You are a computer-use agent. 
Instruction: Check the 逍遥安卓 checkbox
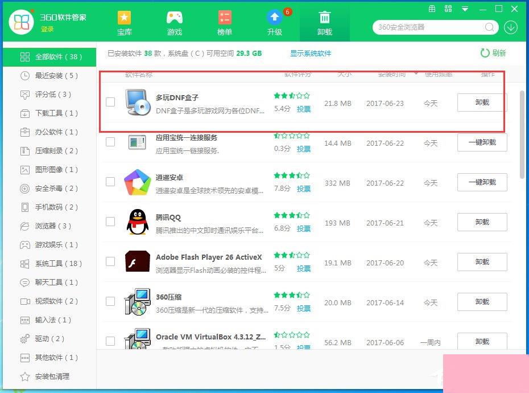pyautogui.click(x=110, y=182)
